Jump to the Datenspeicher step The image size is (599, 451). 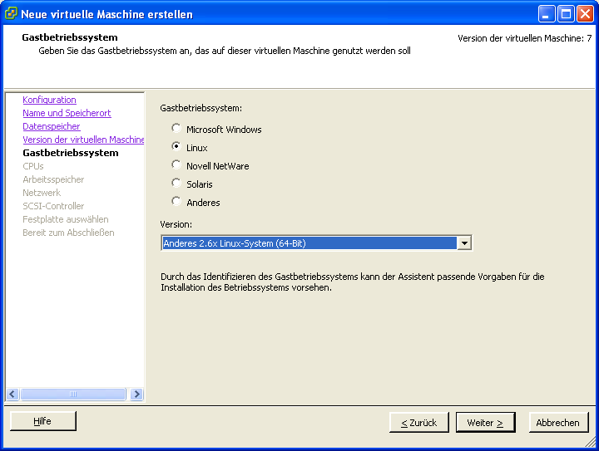click(x=52, y=126)
